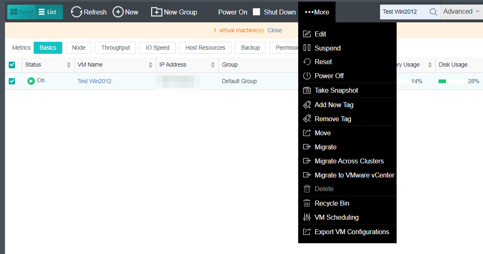Uncheck the Test Win2012 row checkbox
This screenshot has height=254, width=483.
tap(12, 81)
